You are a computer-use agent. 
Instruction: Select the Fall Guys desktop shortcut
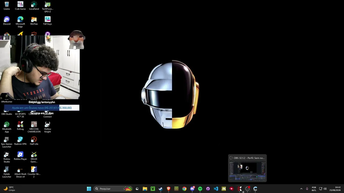(48, 21)
